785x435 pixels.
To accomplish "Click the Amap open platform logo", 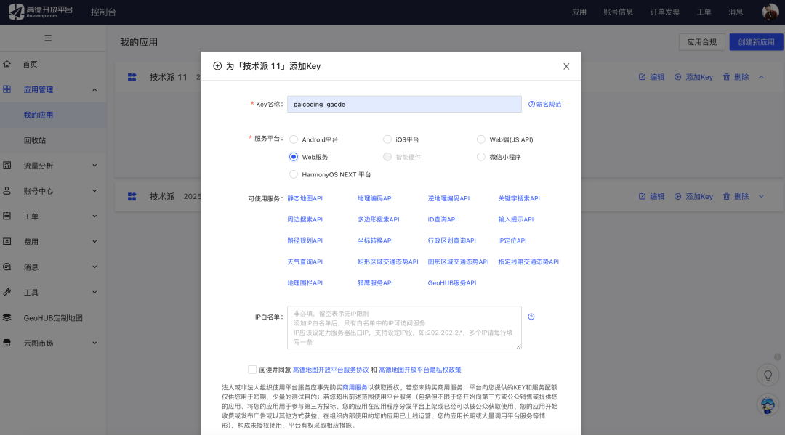I will 41,12.
